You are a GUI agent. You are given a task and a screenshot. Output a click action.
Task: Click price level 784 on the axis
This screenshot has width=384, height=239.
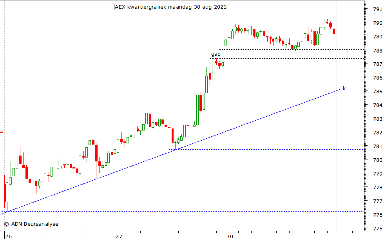tap(378, 105)
